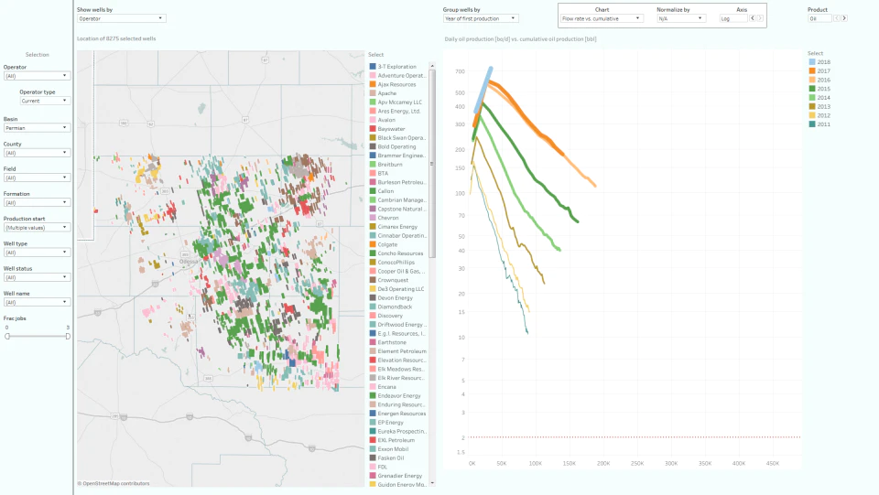The image size is (879, 495).
Task: Click the Axis previous-value arrow
Action: pos(753,18)
